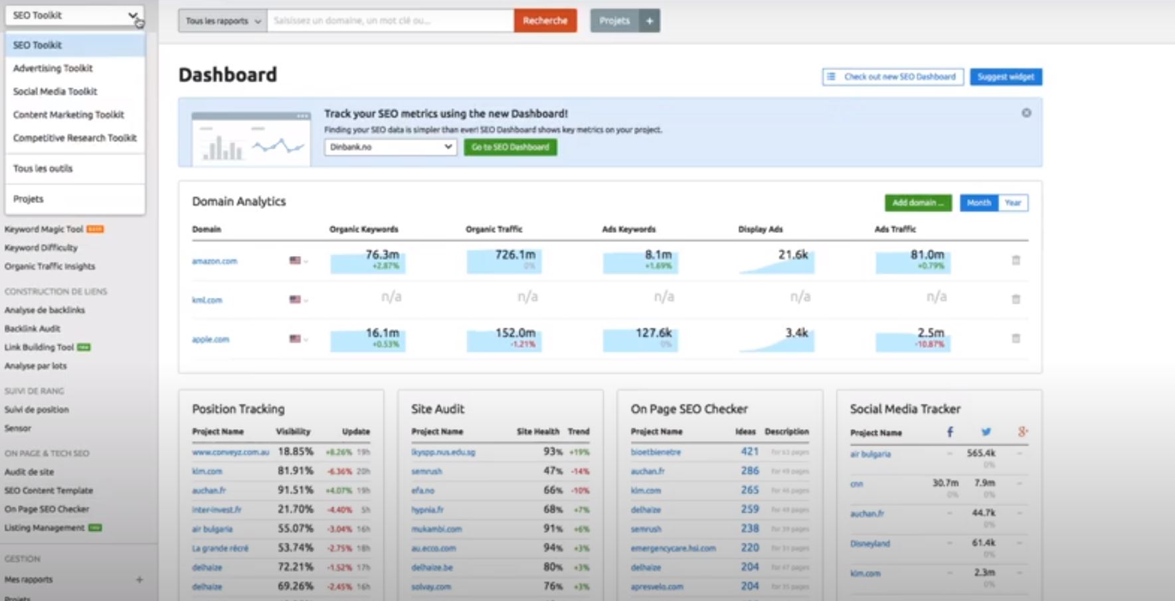
Task: Open SEO Content Template in sidebar
Action: coord(49,490)
